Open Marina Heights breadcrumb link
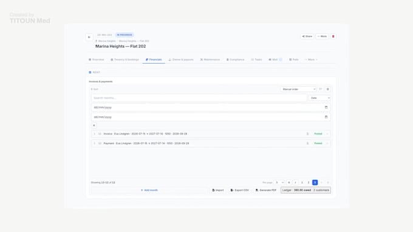This screenshot has width=413, height=232. 107,41
